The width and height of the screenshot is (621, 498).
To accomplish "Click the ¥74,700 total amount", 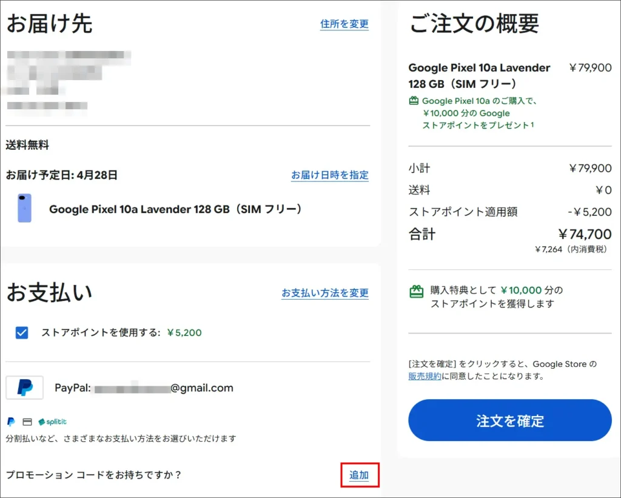I will coord(585,234).
